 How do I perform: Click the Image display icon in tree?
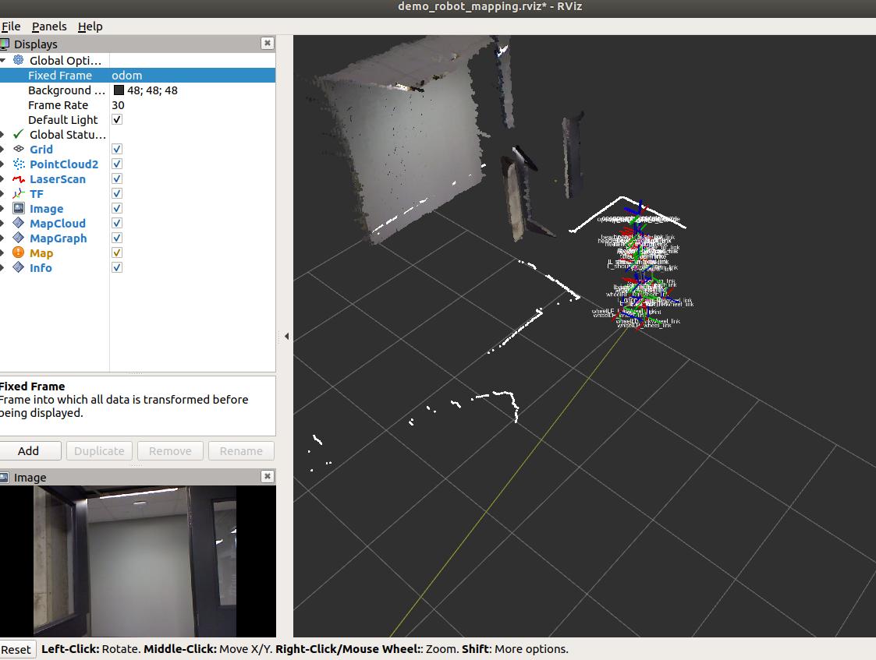pos(19,209)
